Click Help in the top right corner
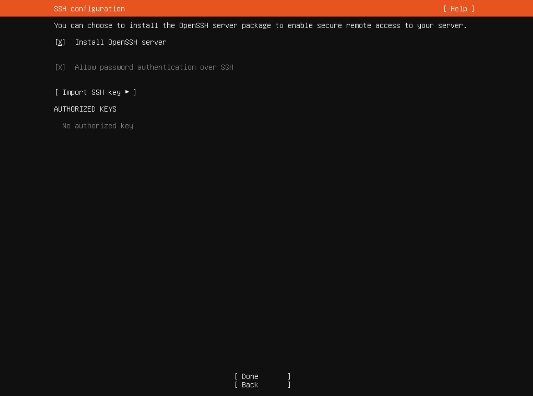 pos(459,8)
